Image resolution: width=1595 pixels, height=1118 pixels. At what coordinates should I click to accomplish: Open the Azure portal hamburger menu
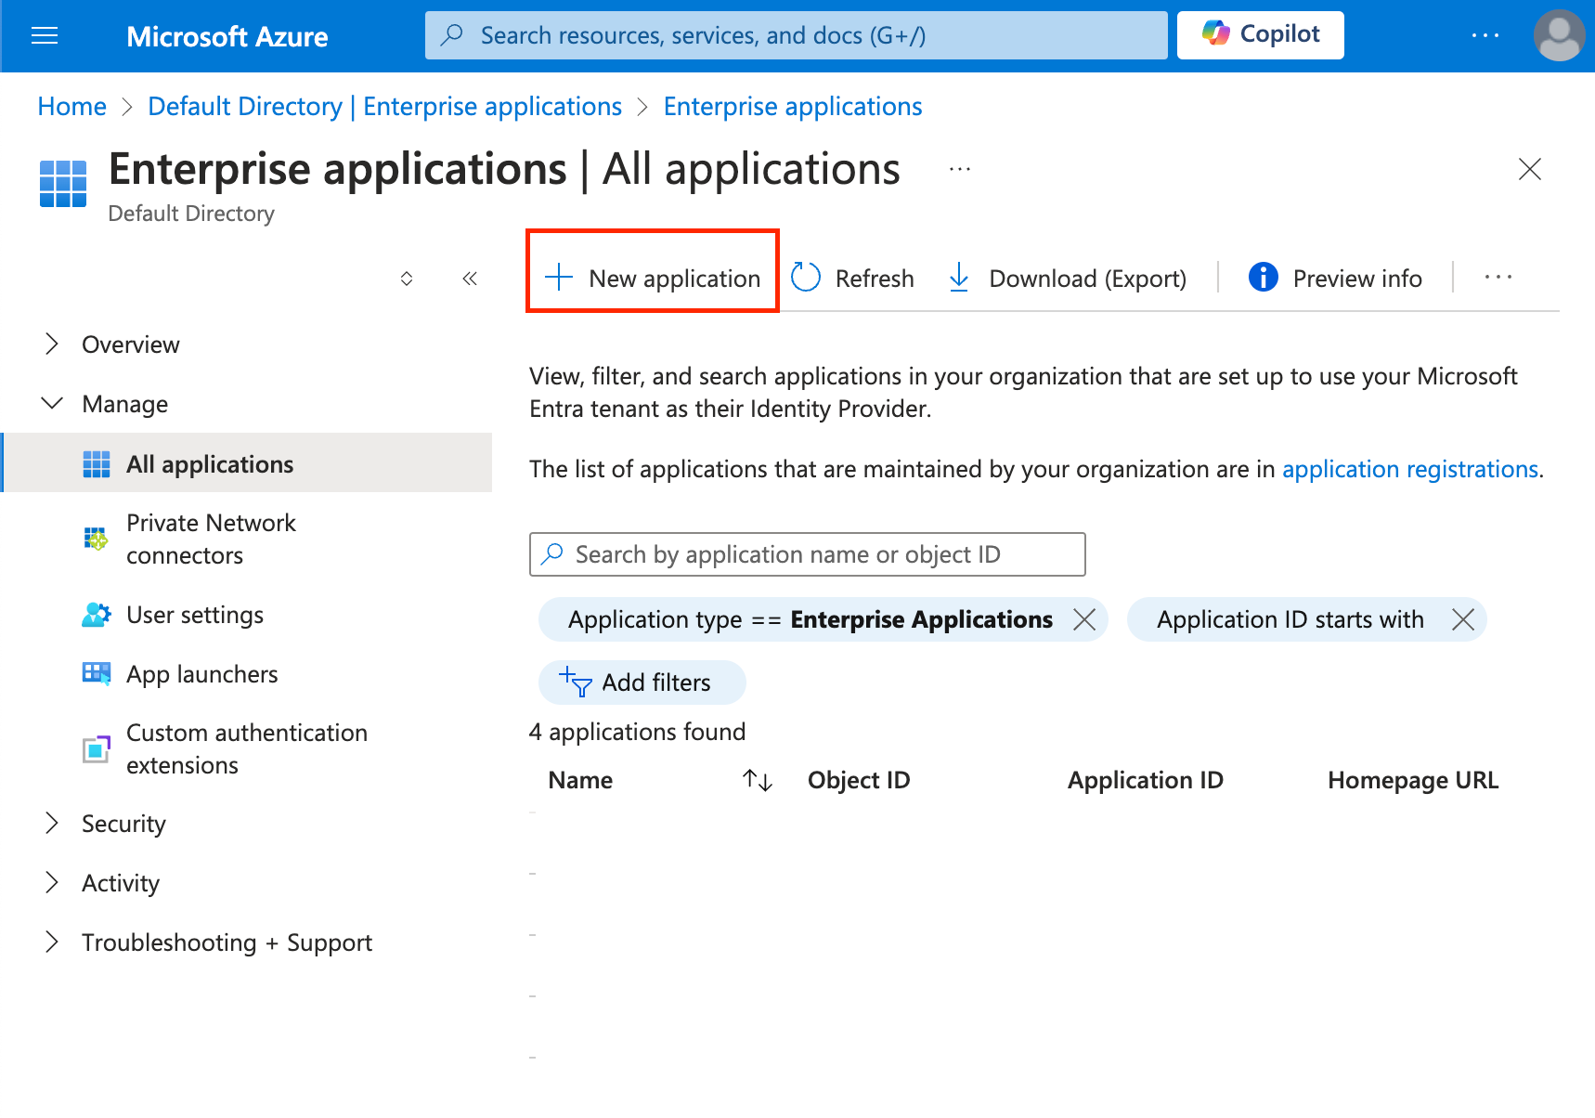pyautogui.click(x=45, y=36)
